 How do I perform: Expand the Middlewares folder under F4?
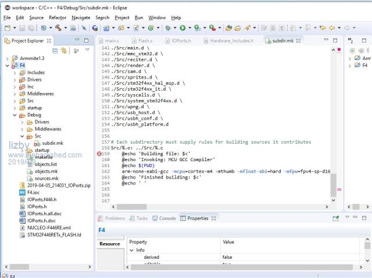(x=15, y=94)
